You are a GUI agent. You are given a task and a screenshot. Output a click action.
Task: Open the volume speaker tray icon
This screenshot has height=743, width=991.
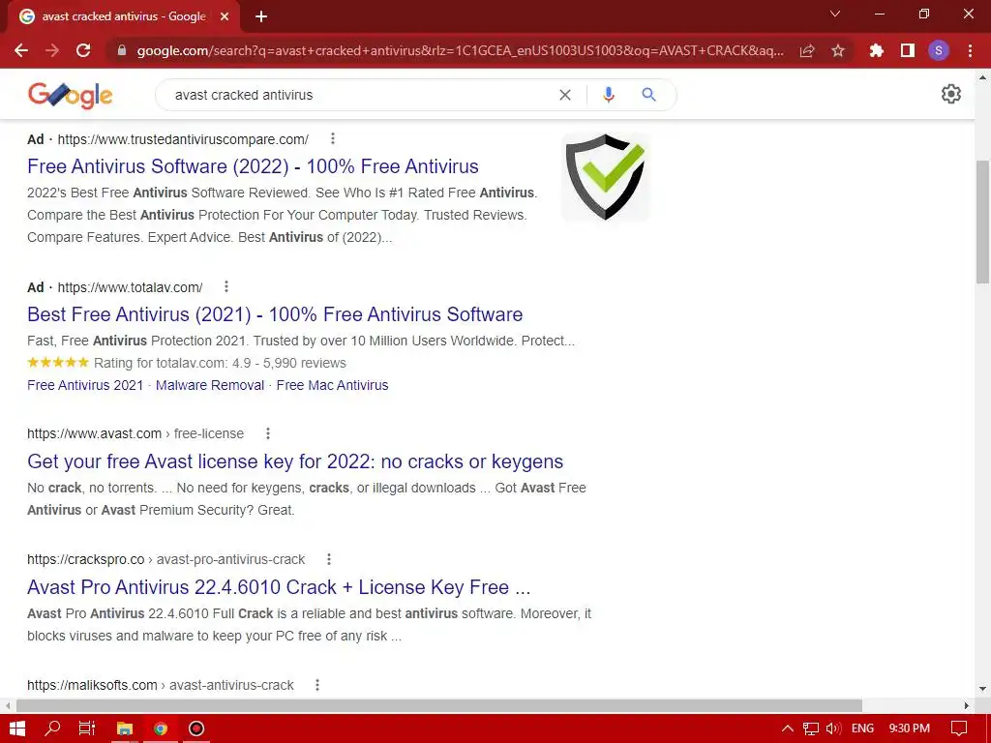coord(833,728)
